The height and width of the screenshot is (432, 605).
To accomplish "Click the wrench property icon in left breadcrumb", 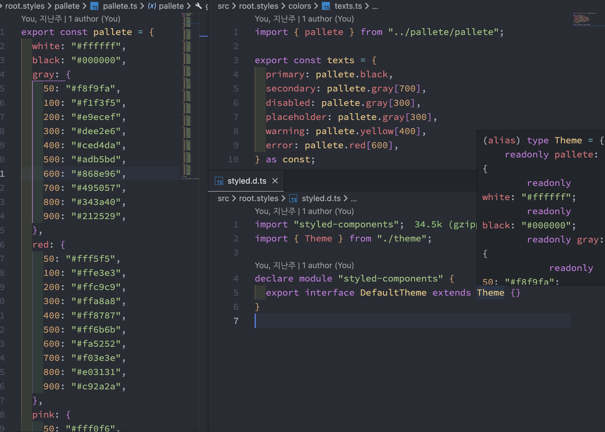I will [199, 6].
